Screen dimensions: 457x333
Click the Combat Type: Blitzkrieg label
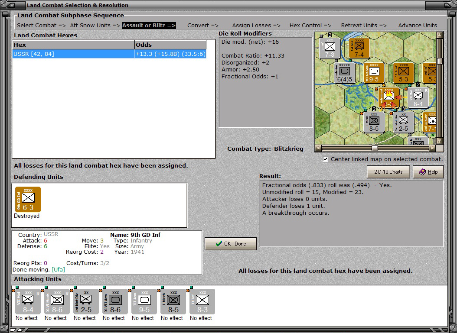[265, 149]
